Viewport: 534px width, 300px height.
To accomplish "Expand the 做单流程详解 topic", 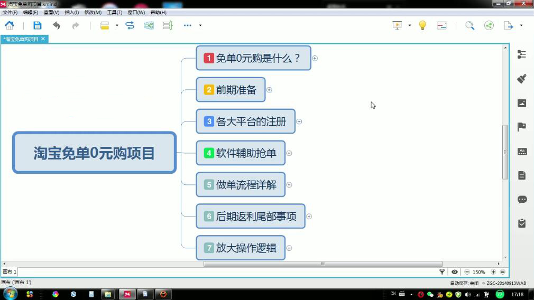I will tap(289, 185).
